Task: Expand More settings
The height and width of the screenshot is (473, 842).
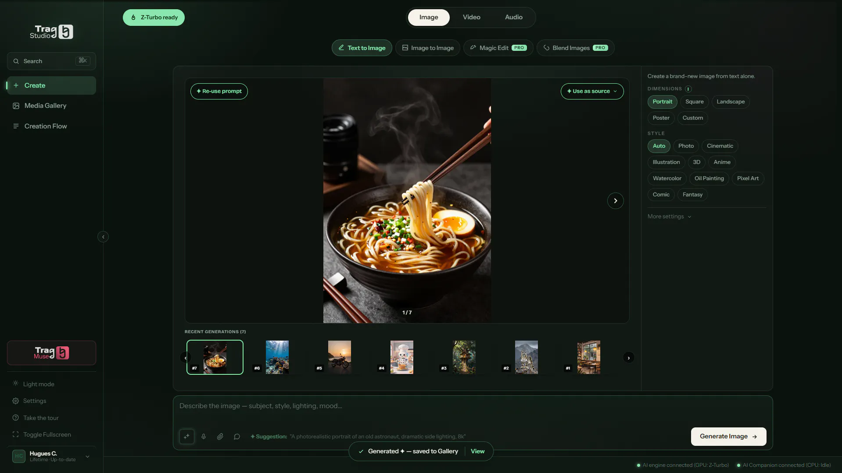Action: [x=670, y=217]
